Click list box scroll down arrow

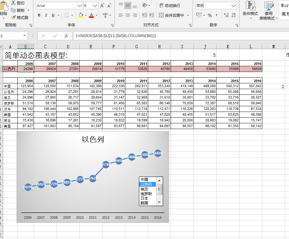[160, 202]
